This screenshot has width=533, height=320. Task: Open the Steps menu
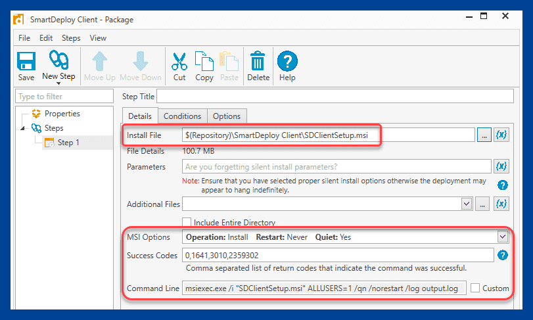71,38
